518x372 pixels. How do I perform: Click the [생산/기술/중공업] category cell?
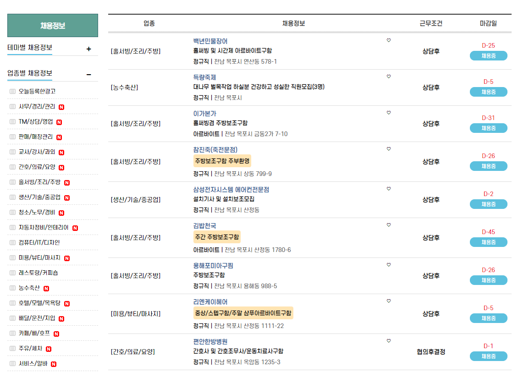[135, 200]
